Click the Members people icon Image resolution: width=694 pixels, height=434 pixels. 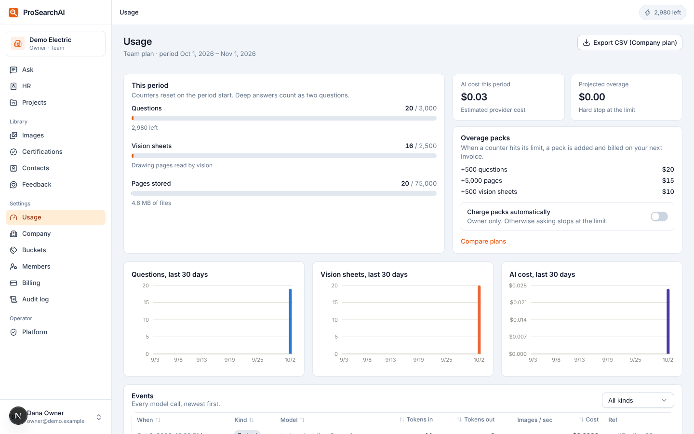pos(13,267)
